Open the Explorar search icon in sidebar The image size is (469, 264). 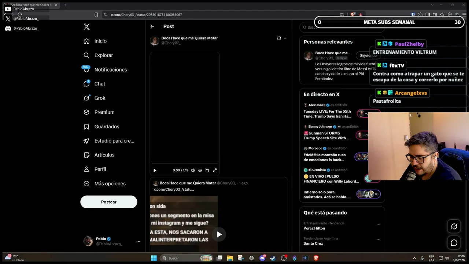86,55
